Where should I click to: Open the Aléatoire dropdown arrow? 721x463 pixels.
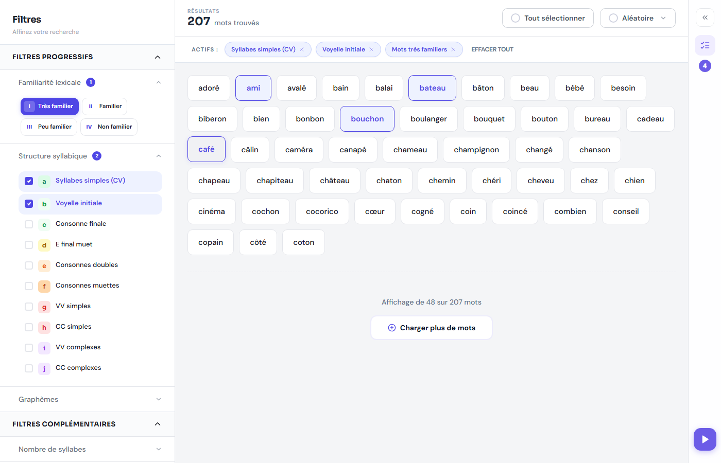coord(663,18)
